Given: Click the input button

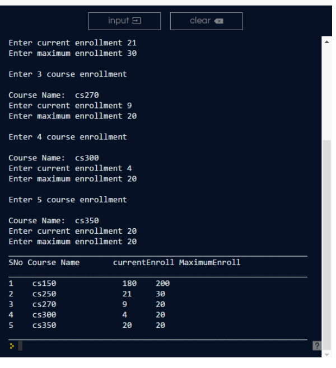Looking at the screenshot, I should coord(124,21).
